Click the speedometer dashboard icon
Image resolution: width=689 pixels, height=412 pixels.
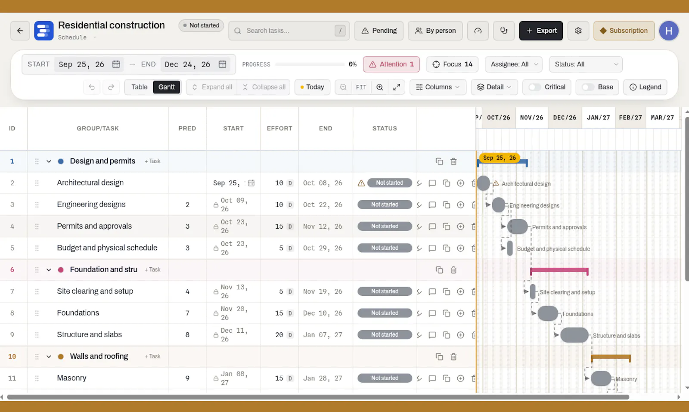click(478, 31)
